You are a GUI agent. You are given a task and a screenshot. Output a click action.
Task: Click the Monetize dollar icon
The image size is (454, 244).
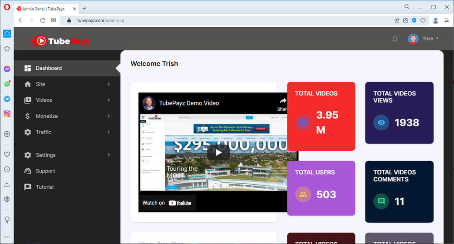(x=28, y=116)
